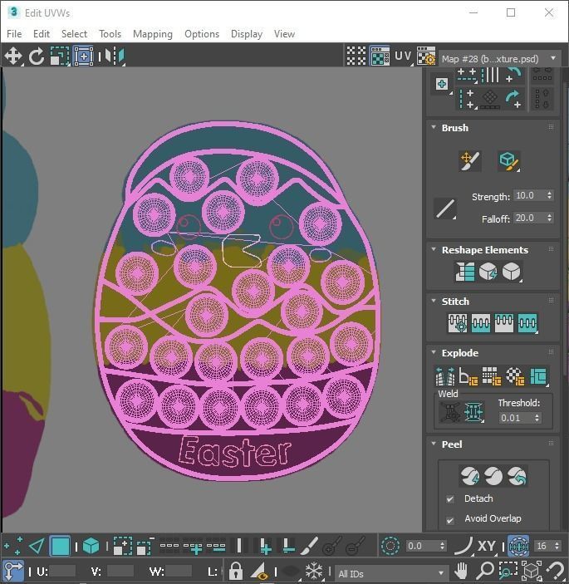
Task: Select the Move Selected Subobjects tool
Action: [13, 56]
